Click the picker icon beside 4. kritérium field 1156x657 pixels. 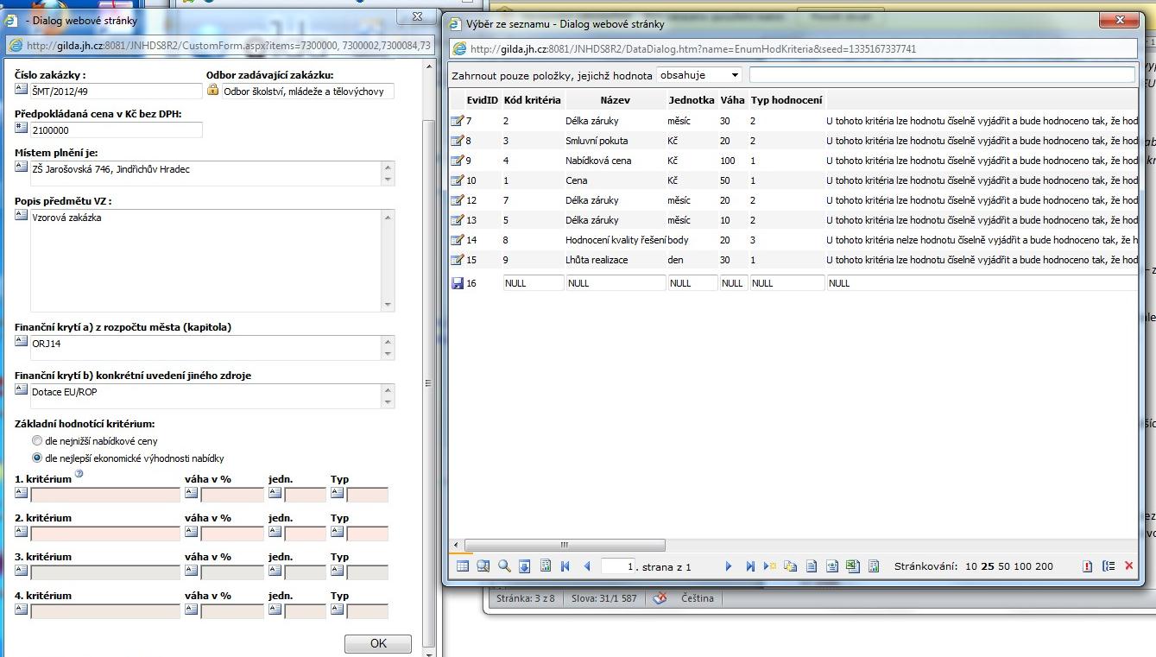tap(22, 610)
